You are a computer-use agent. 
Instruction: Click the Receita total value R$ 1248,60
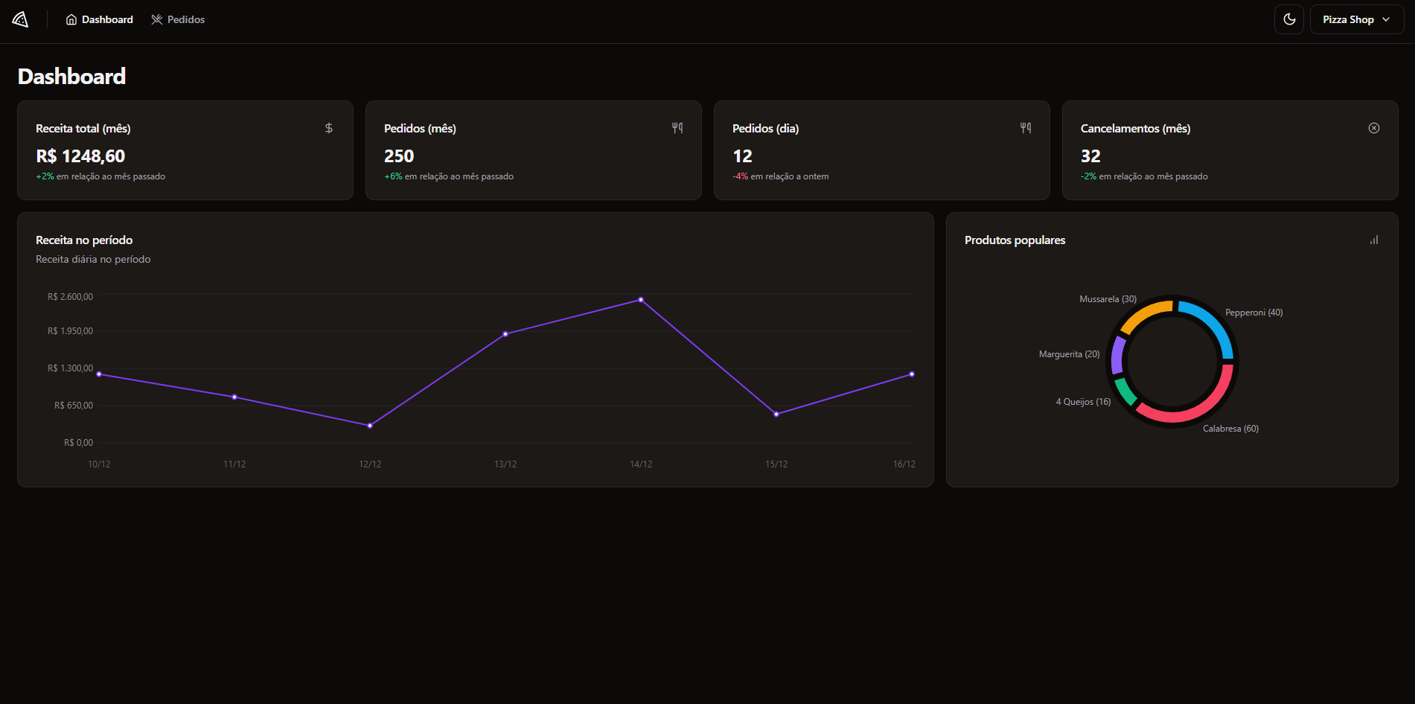(x=80, y=156)
